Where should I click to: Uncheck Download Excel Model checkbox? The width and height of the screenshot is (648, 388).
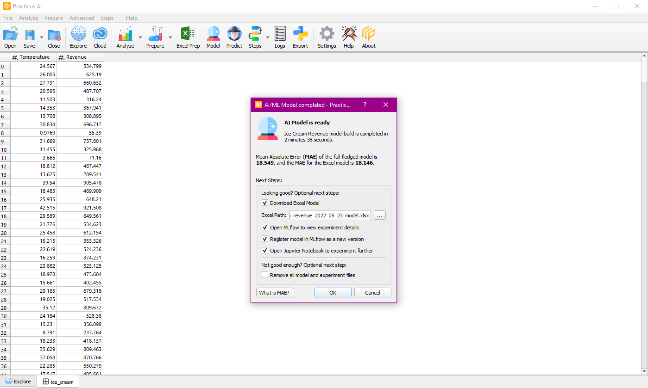point(265,203)
